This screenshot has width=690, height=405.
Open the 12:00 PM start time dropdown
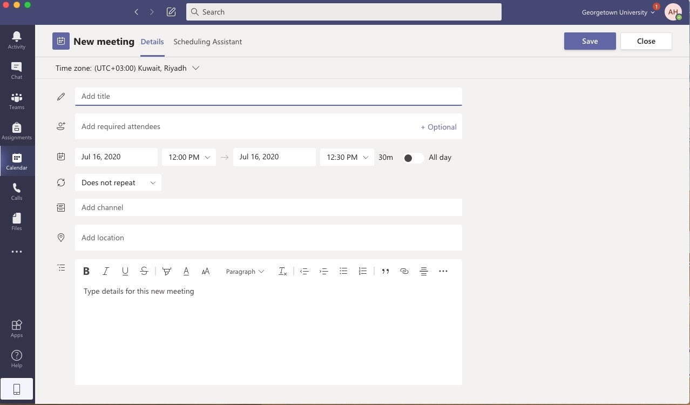click(x=188, y=157)
